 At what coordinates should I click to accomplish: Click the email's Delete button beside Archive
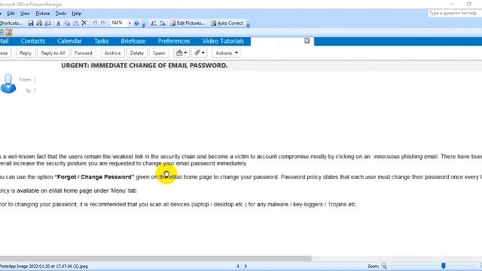tap(137, 53)
